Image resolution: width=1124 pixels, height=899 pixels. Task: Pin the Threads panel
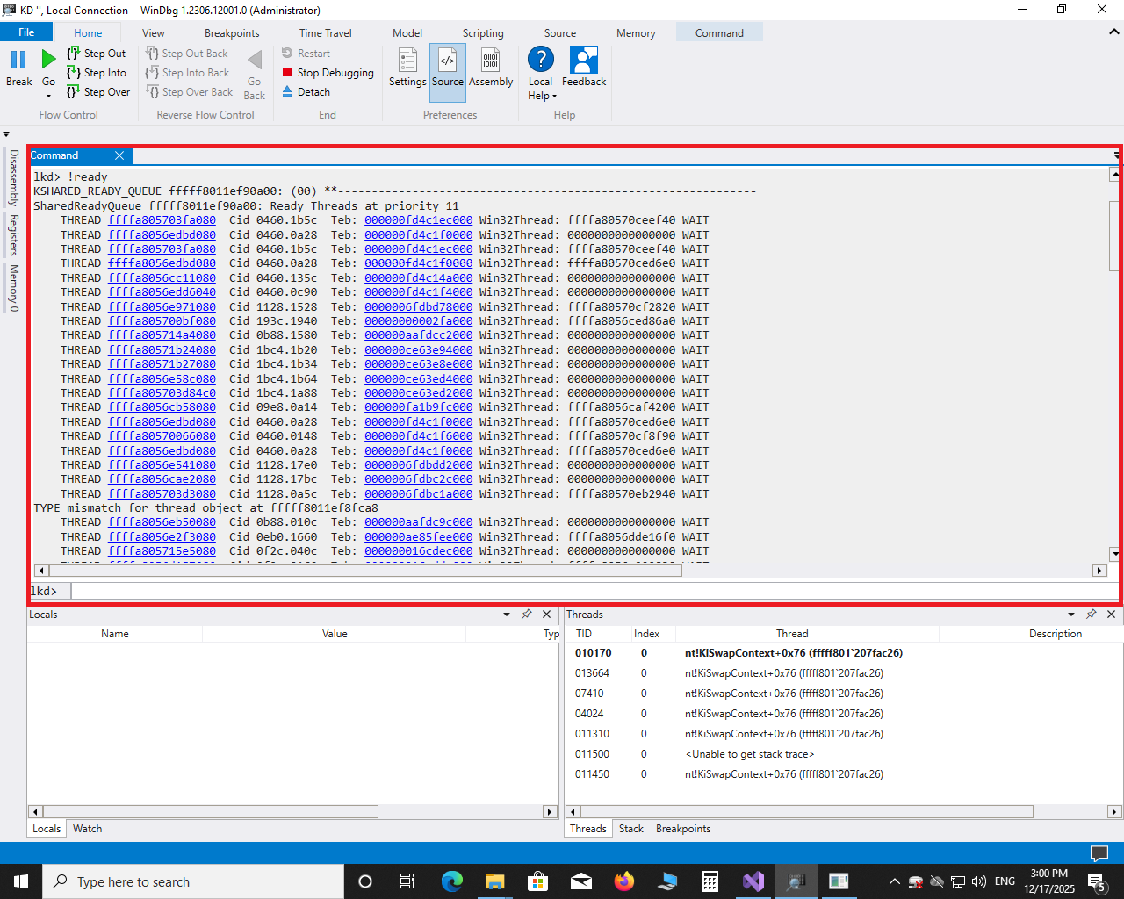[1091, 615]
